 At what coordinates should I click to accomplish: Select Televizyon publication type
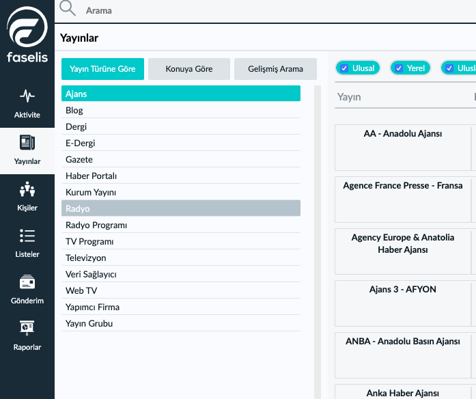pyautogui.click(x=181, y=258)
